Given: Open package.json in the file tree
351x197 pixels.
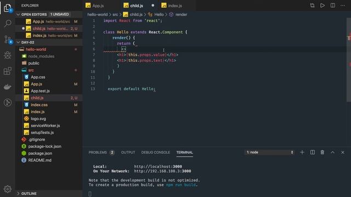Looking at the screenshot, I should pyautogui.click(x=49, y=153).
